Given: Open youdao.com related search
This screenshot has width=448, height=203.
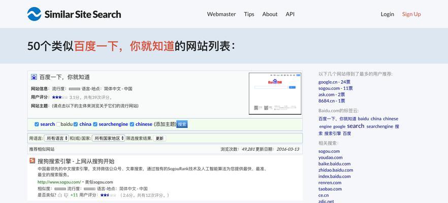Looking at the screenshot, I should tap(331, 158).
